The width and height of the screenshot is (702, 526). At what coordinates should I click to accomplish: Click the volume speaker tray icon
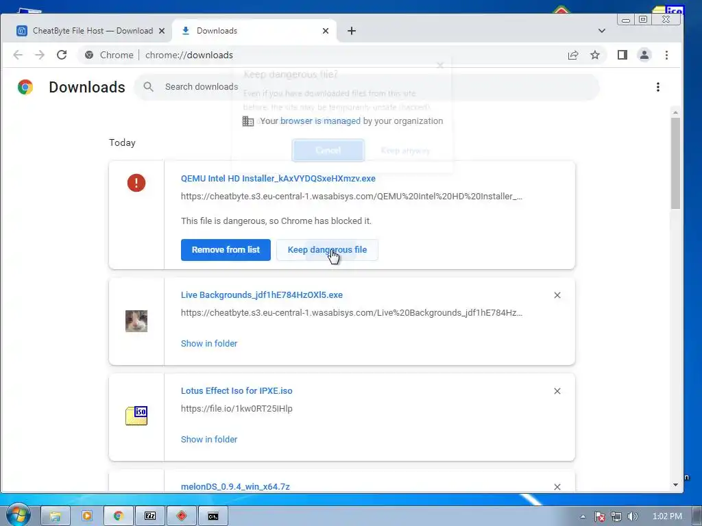632,516
